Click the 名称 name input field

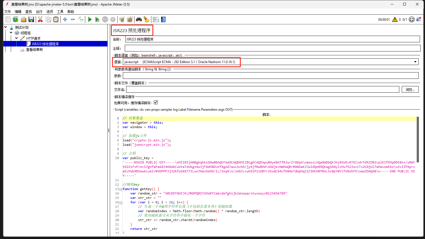[273, 39]
